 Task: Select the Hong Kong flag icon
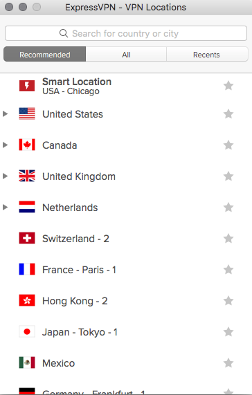(27, 300)
